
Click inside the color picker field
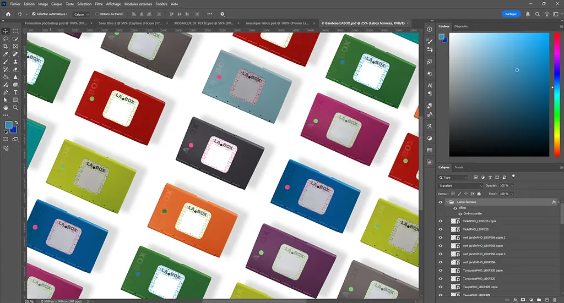point(499,95)
